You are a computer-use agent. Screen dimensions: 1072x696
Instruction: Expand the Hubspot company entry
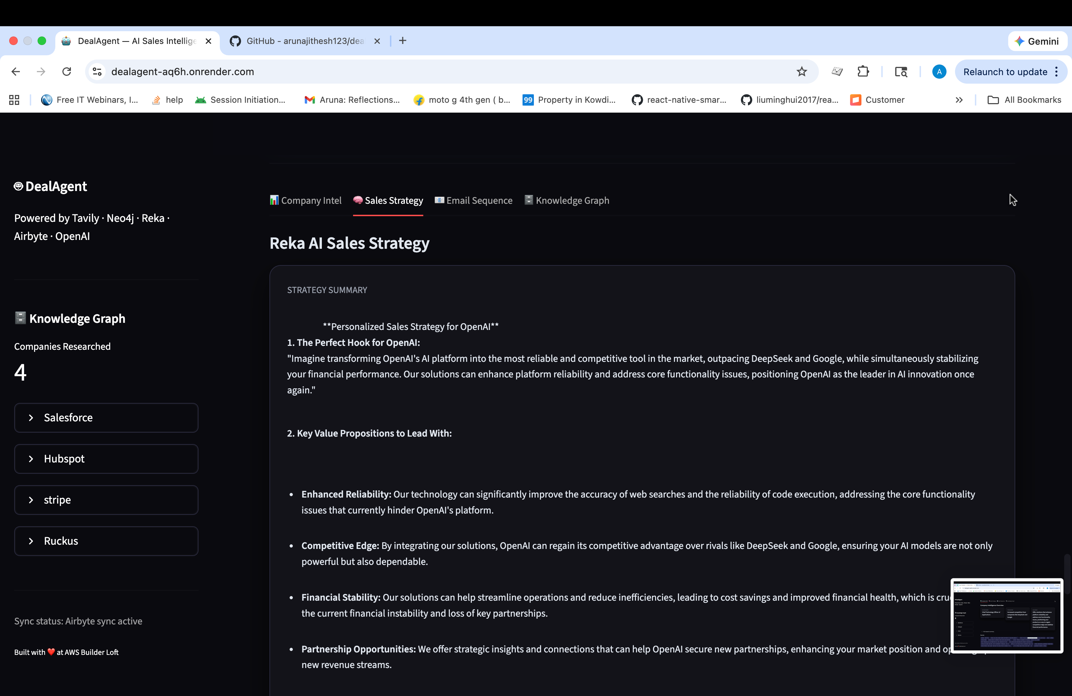tap(106, 459)
